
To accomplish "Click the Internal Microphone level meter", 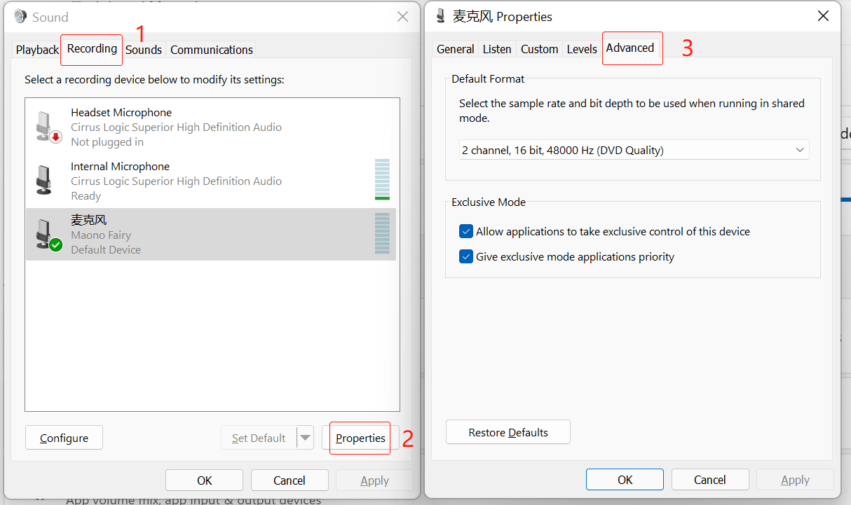I will coord(382,180).
